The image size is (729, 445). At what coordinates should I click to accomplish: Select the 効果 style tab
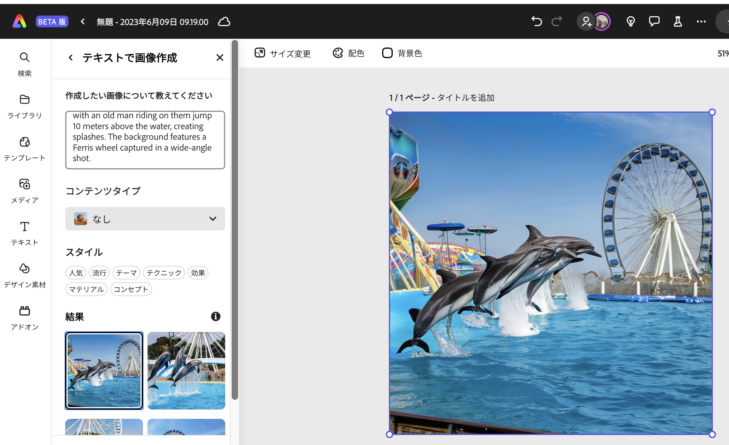coord(198,273)
